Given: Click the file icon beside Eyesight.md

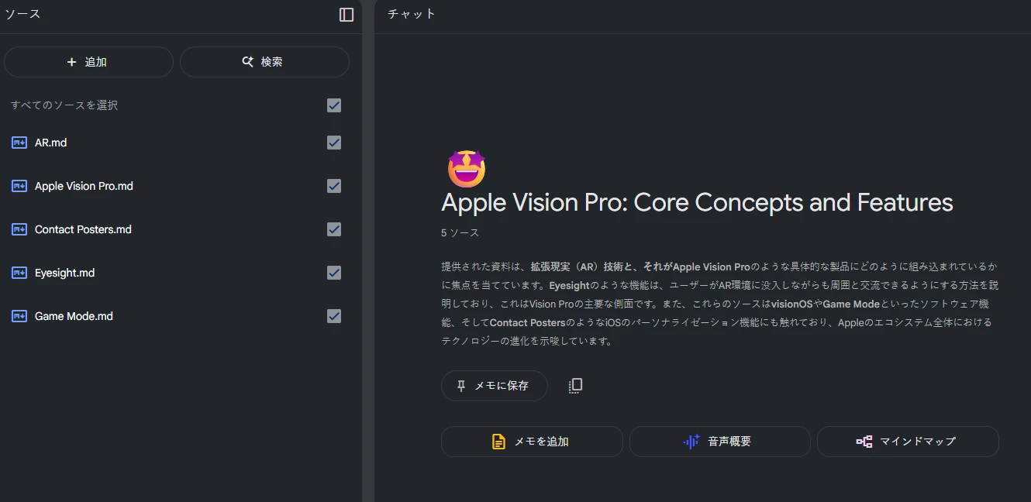Looking at the screenshot, I should pos(19,273).
